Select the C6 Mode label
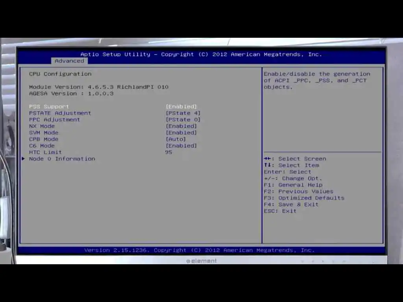 (42, 145)
